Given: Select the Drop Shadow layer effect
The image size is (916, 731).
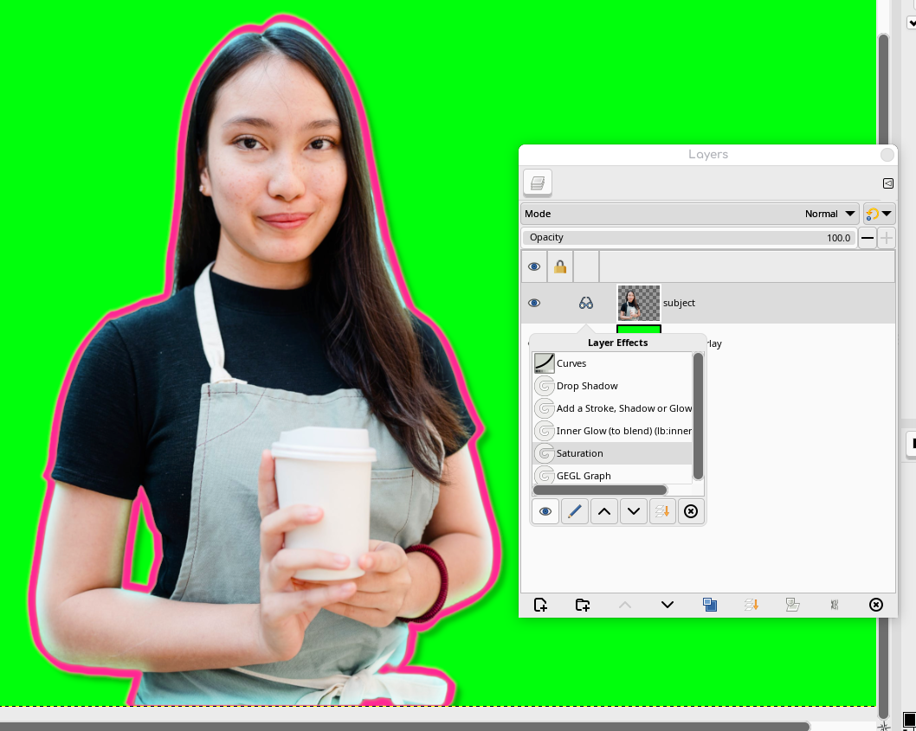Looking at the screenshot, I should [612, 386].
